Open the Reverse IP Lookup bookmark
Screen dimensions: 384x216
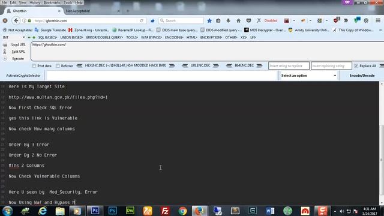coord(133,30)
